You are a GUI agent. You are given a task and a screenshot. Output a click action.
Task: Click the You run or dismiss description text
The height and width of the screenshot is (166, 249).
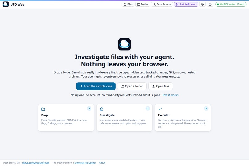182,123
